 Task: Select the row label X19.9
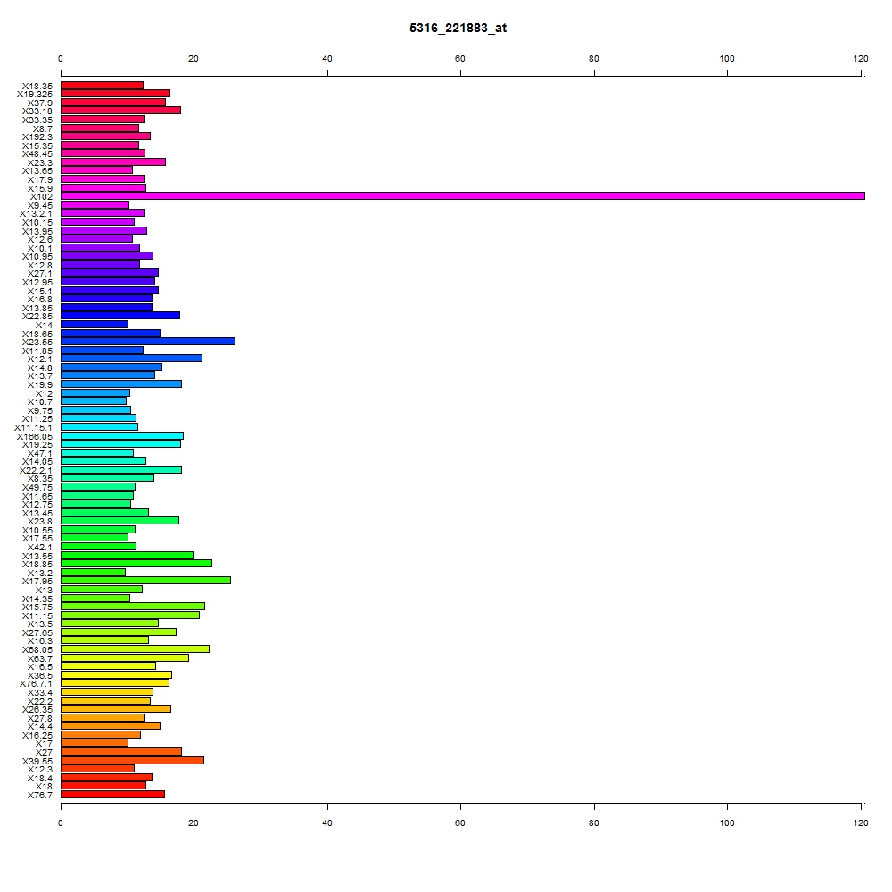tap(40, 385)
